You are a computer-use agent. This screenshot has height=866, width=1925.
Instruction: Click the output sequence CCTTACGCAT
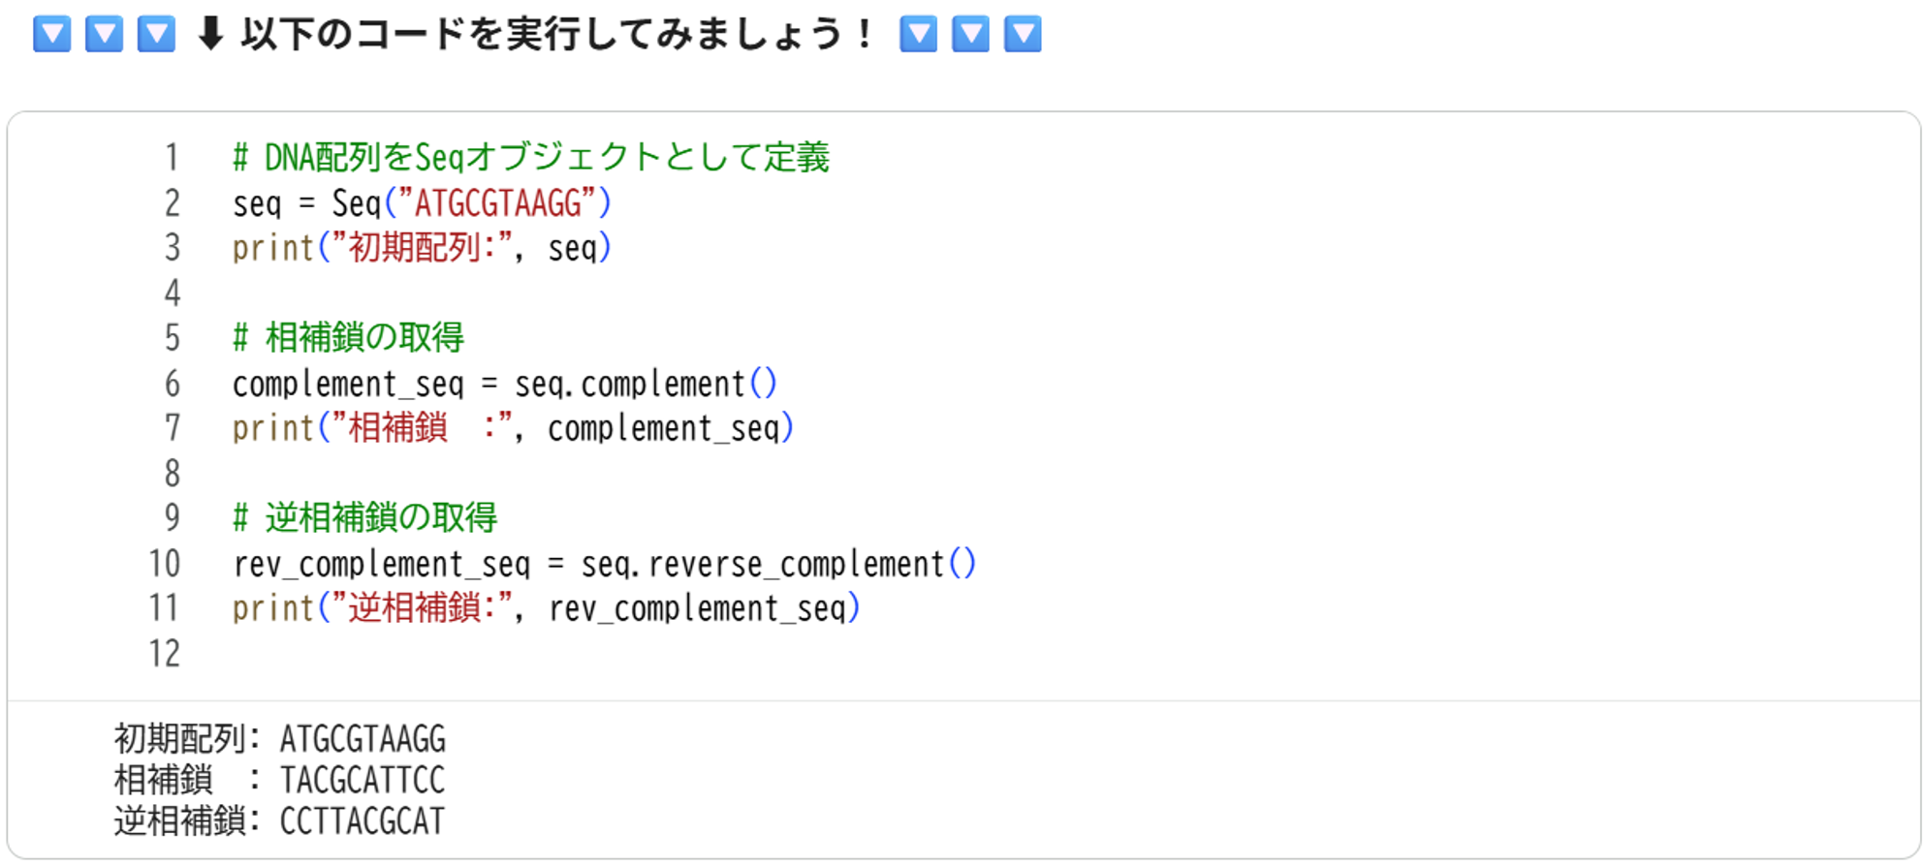pyautogui.click(x=362, y=820)
